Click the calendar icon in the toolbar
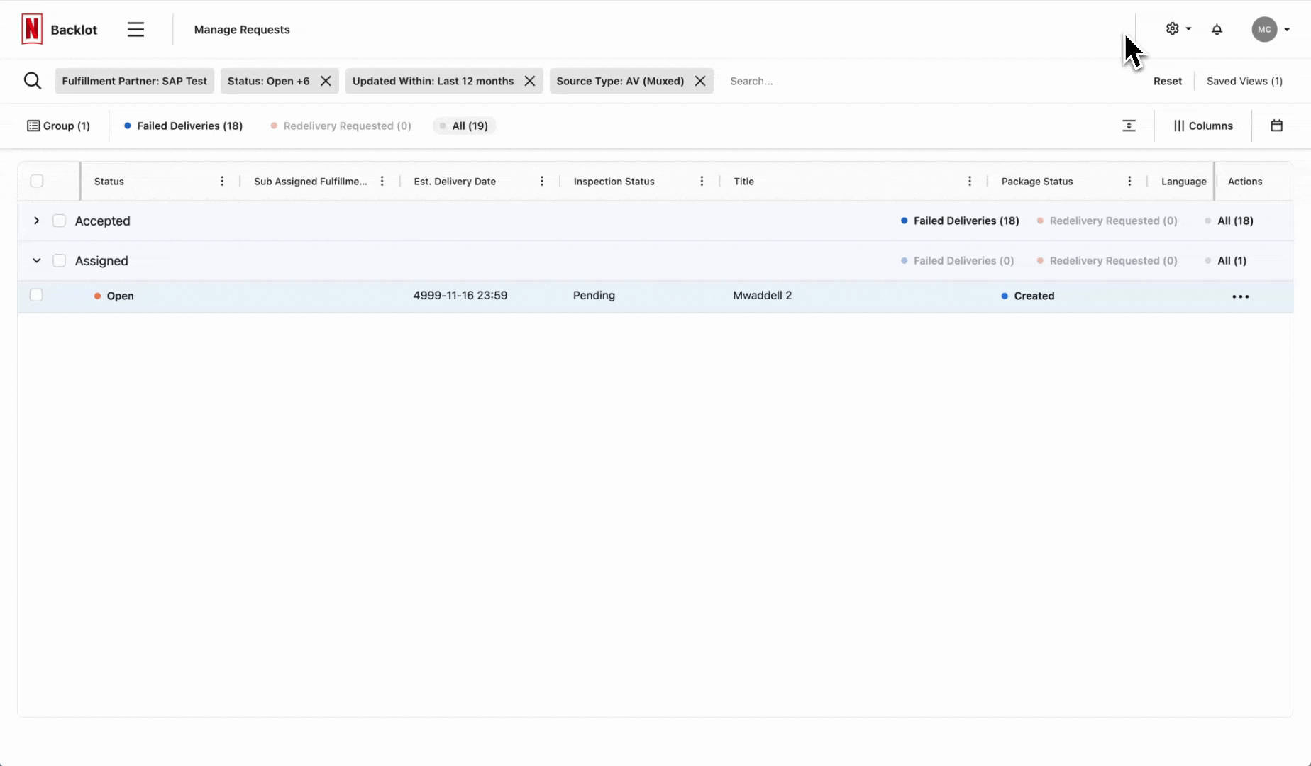The image size is (1311, 766). click(1276, 126)
